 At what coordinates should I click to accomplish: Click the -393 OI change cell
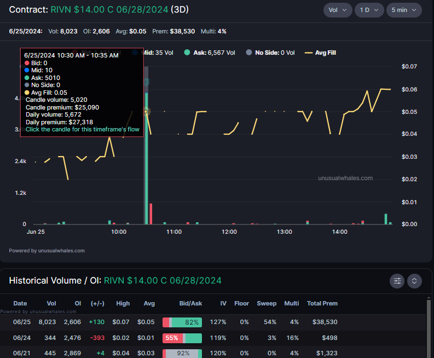tap(97, 338)
